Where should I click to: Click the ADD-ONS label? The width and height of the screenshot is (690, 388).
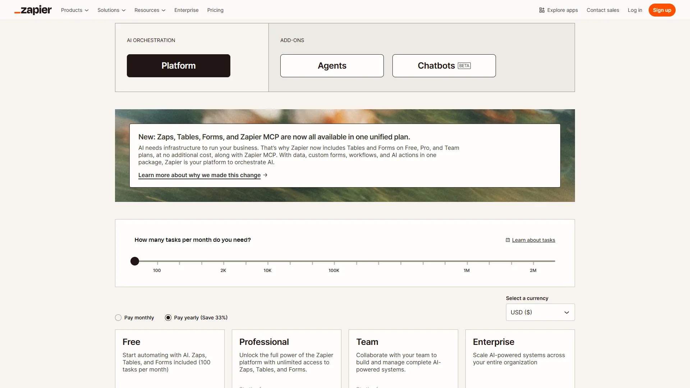[x=292, y=40]
